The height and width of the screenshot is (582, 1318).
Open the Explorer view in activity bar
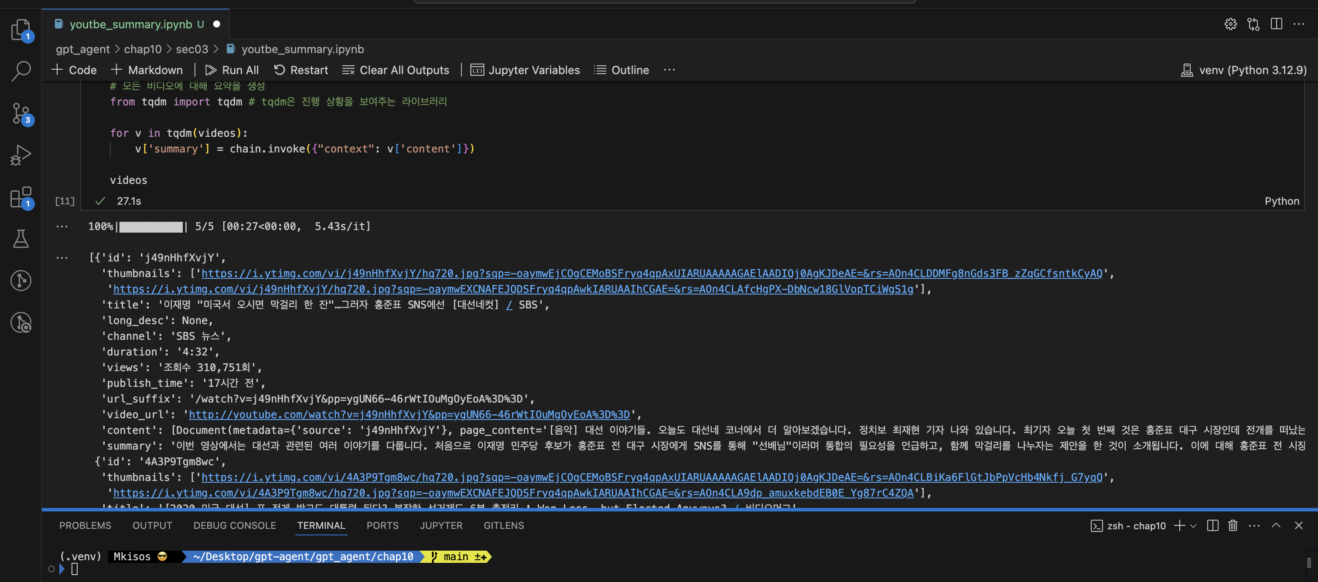click(20, 30)
